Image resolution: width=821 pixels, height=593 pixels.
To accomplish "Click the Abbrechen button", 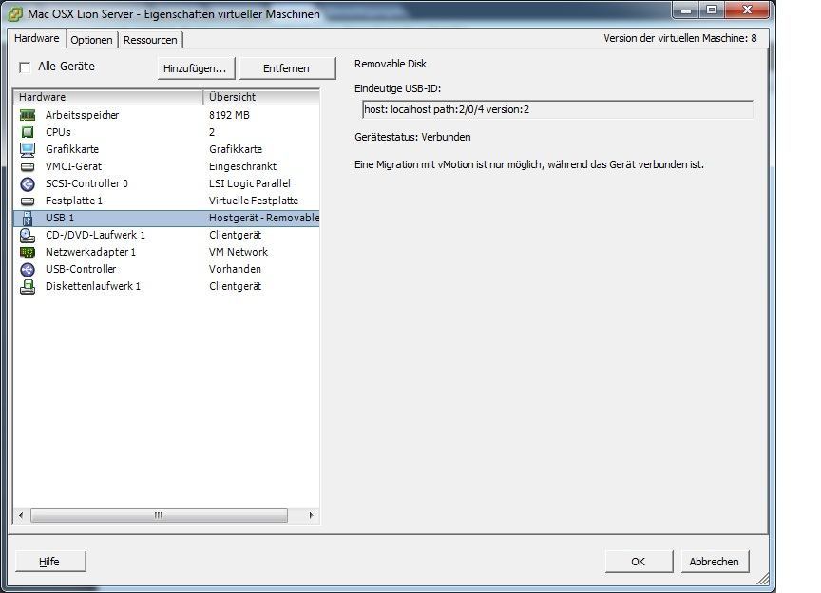I will (715, 562).
